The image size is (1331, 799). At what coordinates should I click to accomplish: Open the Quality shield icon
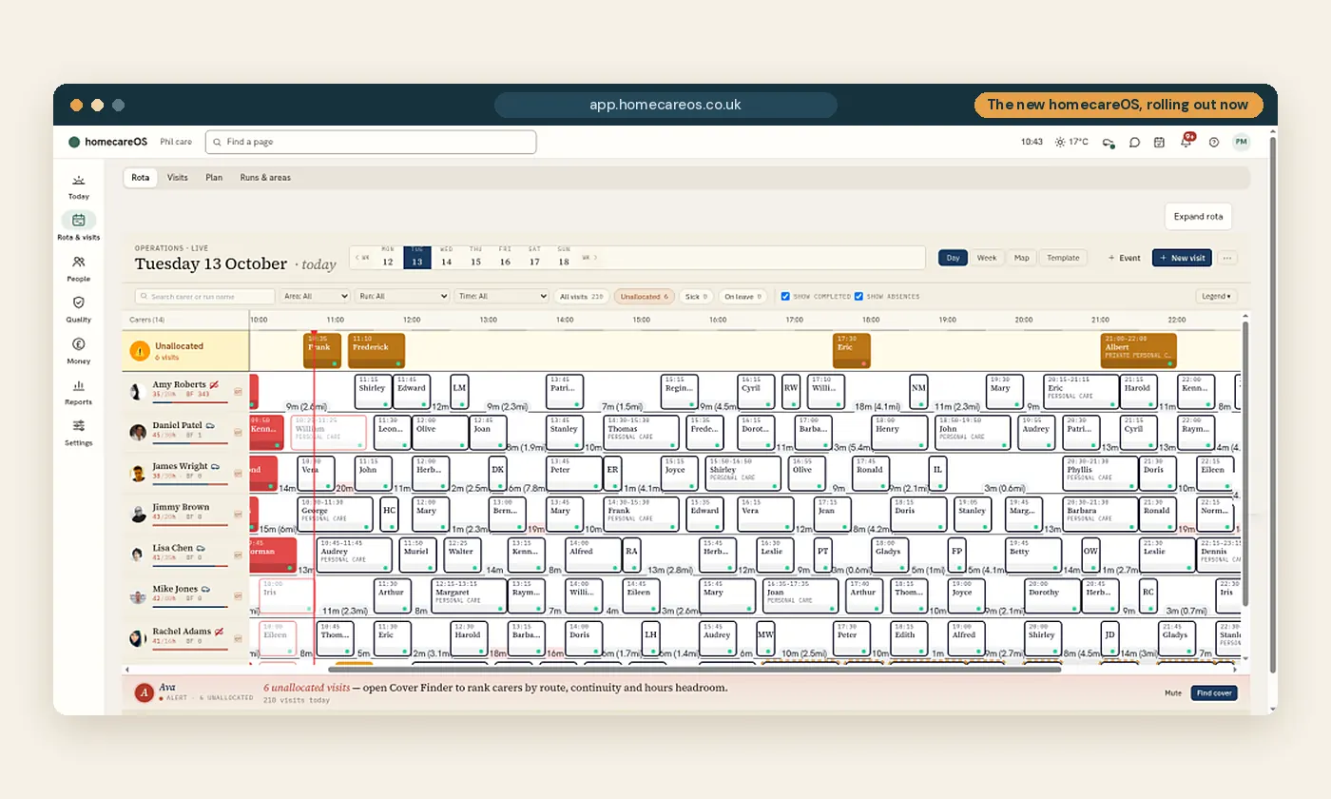pyautogui.click(x=79, y=302)
